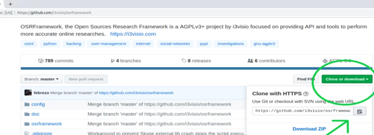Viewport: 374px width, 135px height.
Task: Click the Clone with HTTPS help icon
Action: 306,94
